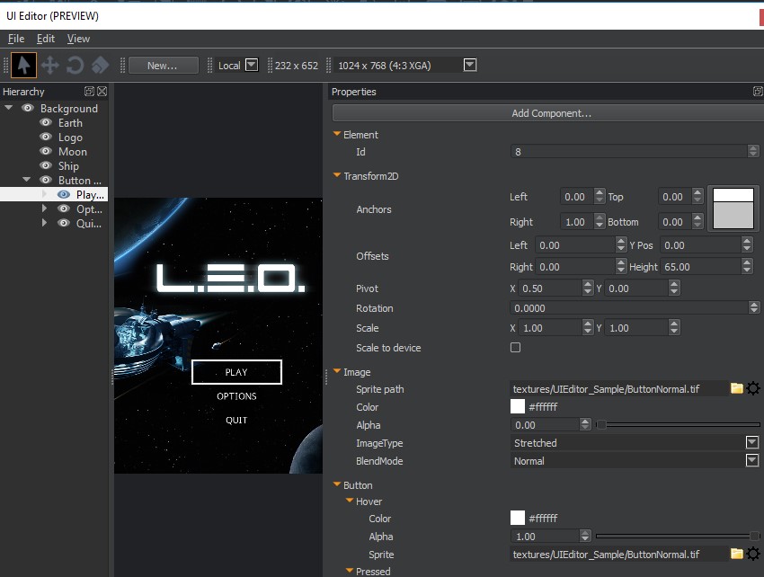Click the New... button
Screen dimensions: 764x577
pos(163,64)
